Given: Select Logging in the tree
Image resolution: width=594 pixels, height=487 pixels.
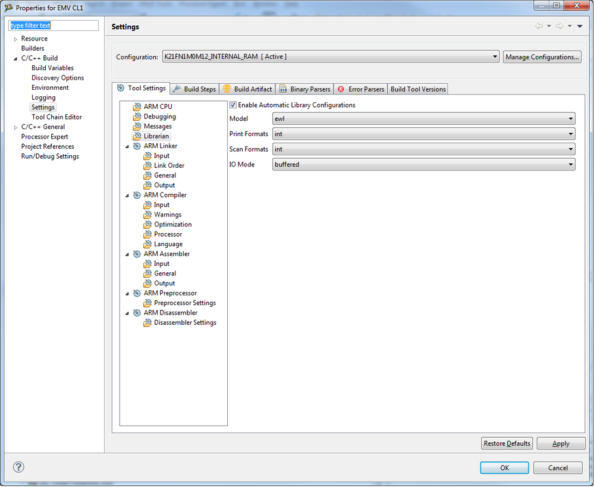Looking at the screenshot, I should coord(43,98).
